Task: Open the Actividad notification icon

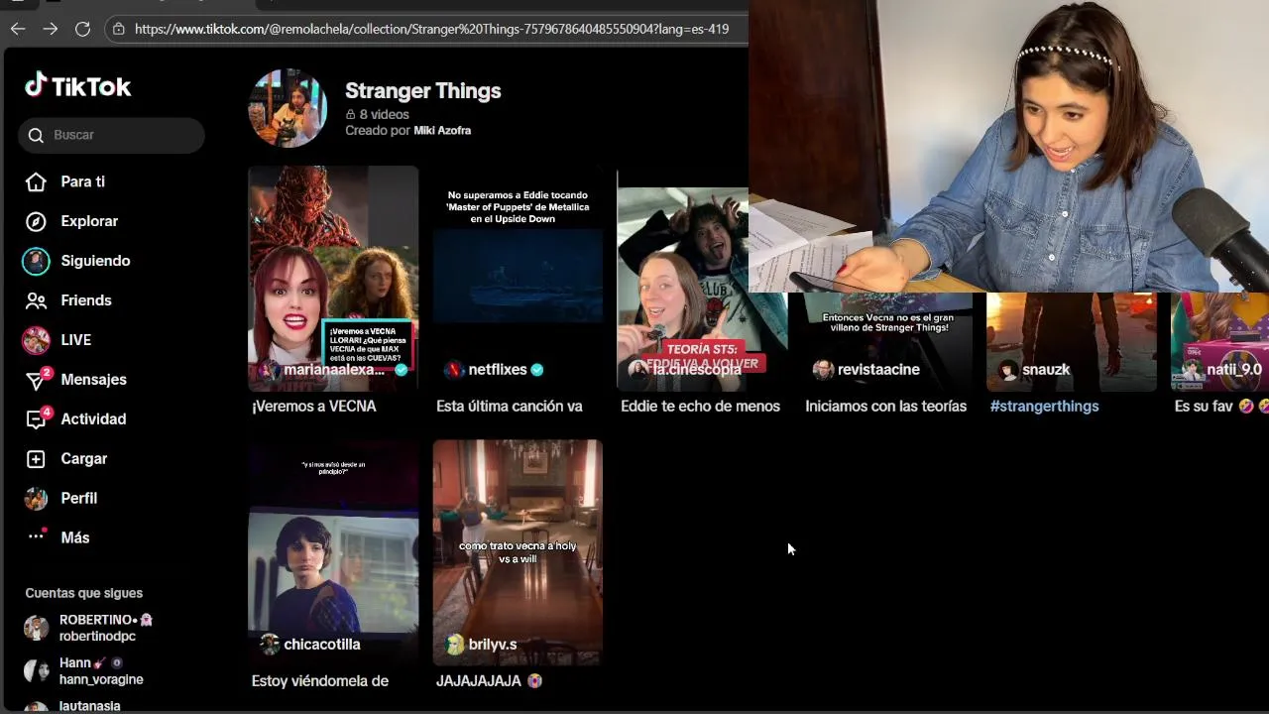Action: pos(37,418)
